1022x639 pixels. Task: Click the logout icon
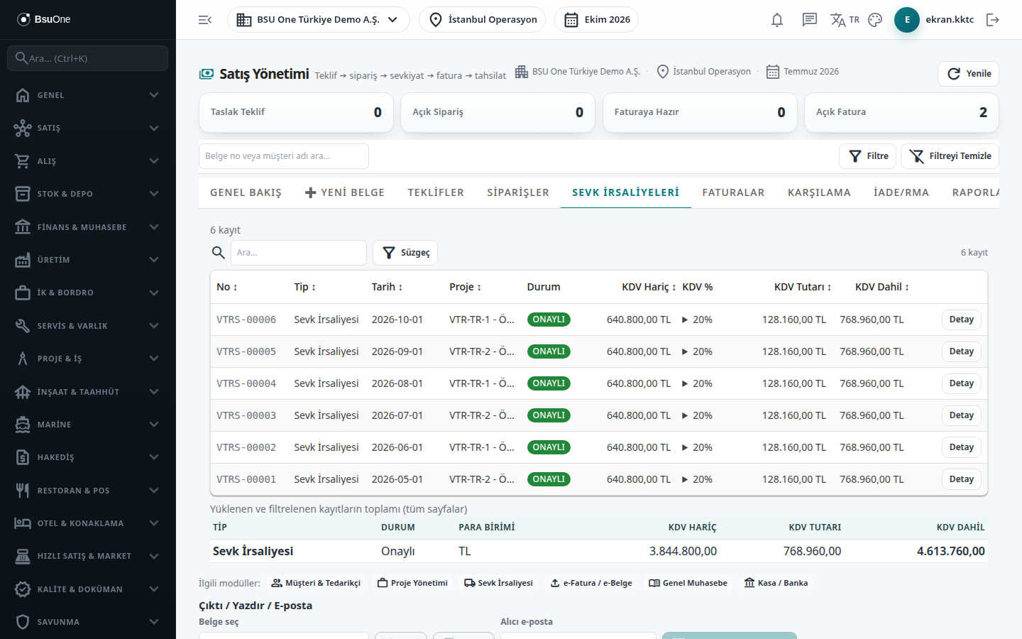[x=993, y=20]
